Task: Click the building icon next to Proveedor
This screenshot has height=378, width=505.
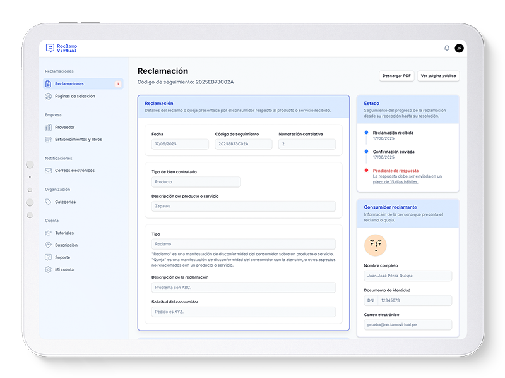Action: (49, 127)
